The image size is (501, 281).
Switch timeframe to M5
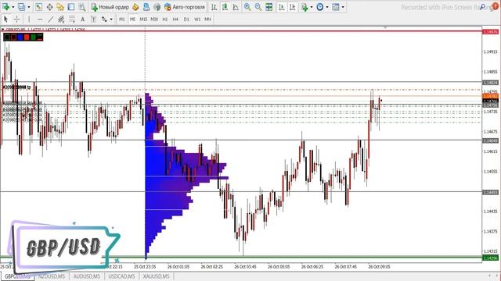[x=132, y=19]
